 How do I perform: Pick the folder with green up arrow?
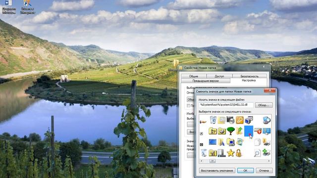click(x=239, y=131)
